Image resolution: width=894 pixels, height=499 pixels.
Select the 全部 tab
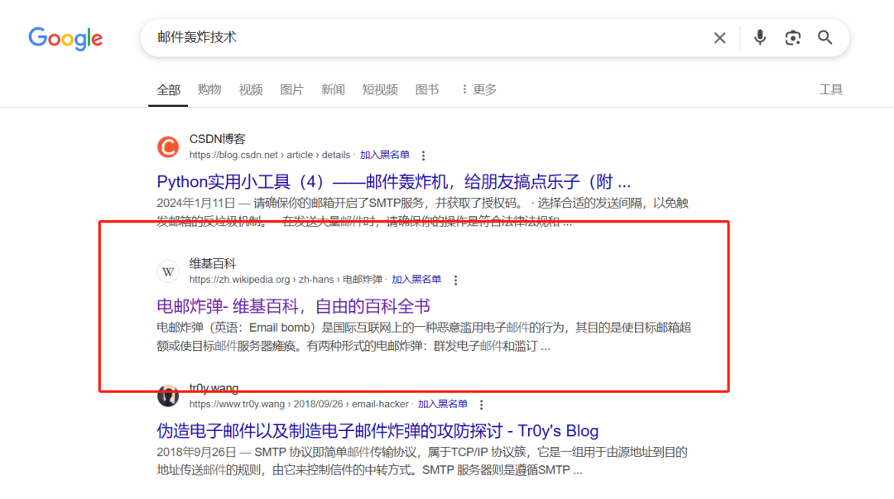pyautogui.click(x=168, y=89)
